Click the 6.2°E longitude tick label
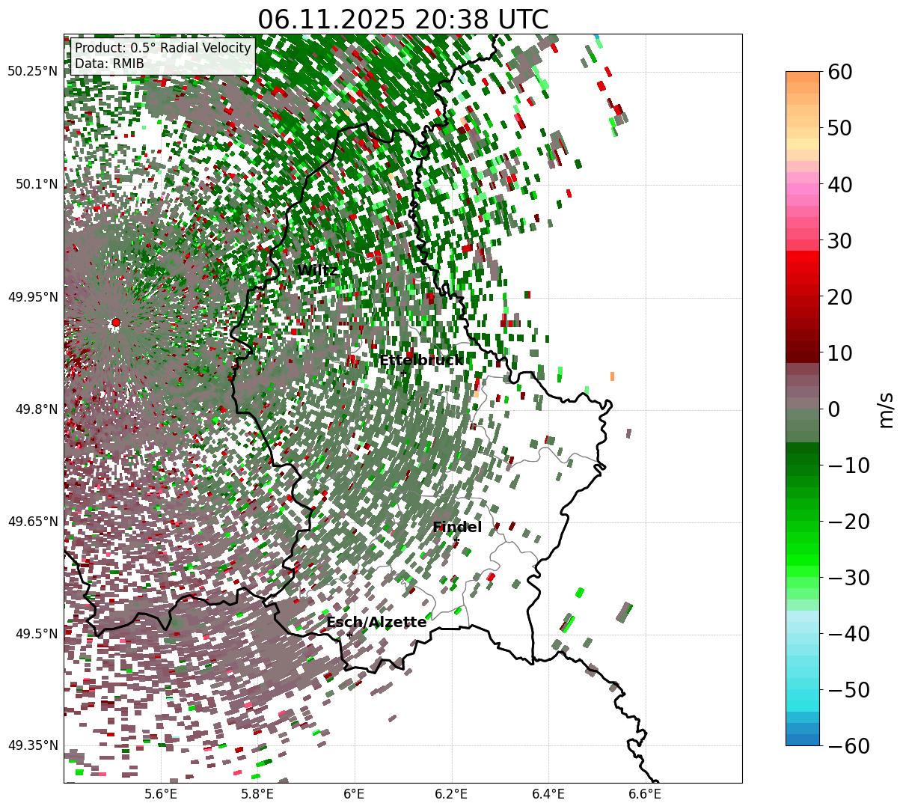 coord(451,794)
